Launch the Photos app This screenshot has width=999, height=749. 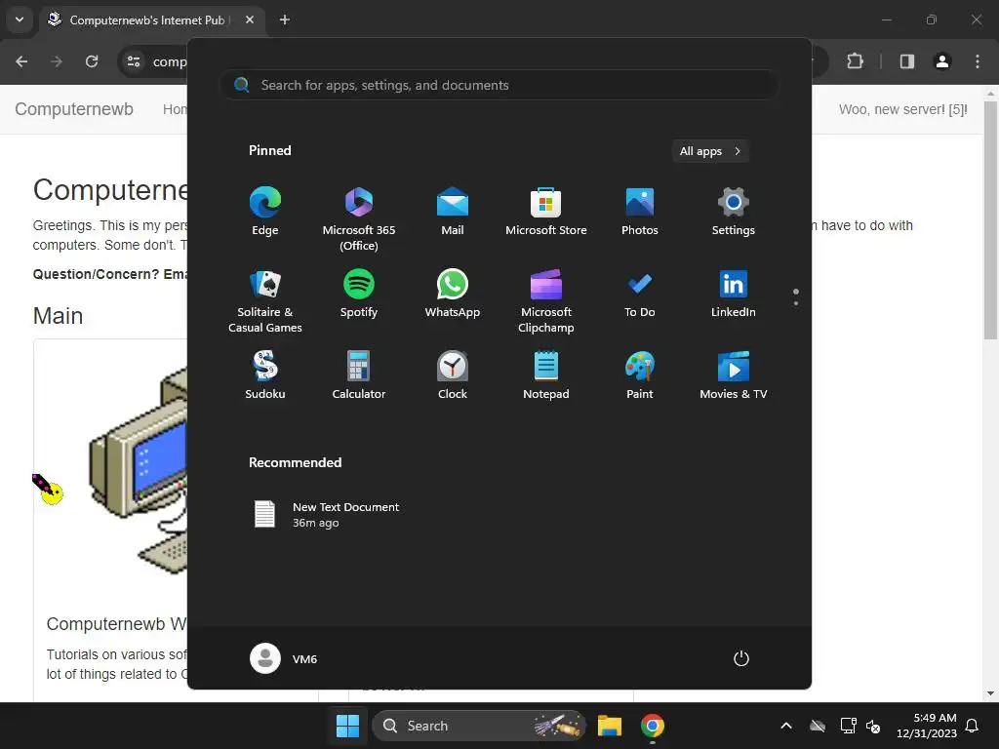click(640, 211)
